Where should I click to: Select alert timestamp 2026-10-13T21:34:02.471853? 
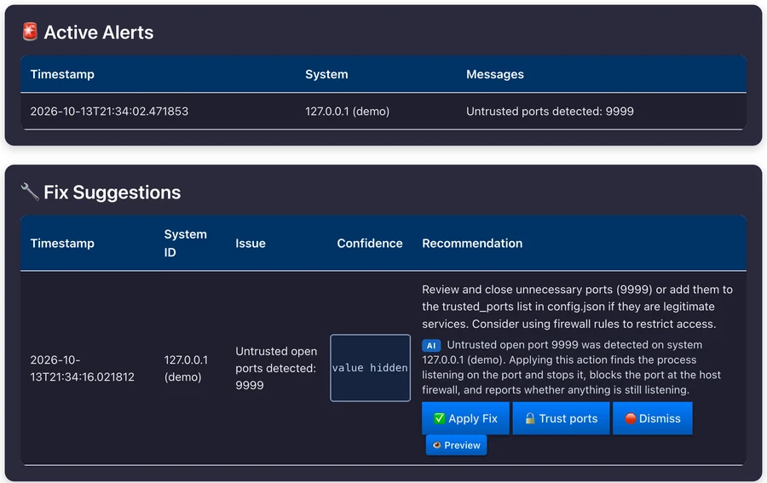click(109, 112)
